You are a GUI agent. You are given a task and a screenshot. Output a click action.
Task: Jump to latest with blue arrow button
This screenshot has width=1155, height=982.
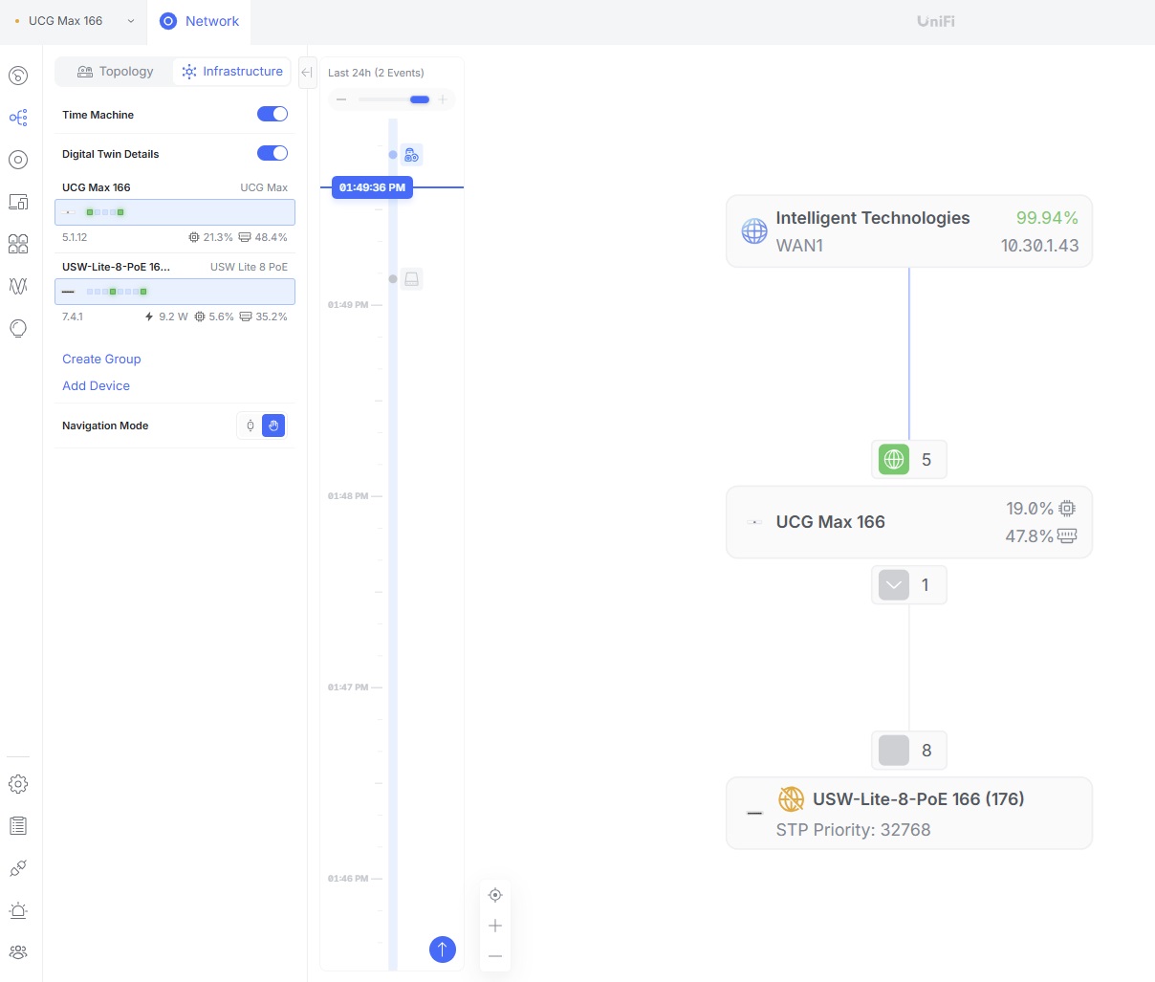[x=443, y=949]
